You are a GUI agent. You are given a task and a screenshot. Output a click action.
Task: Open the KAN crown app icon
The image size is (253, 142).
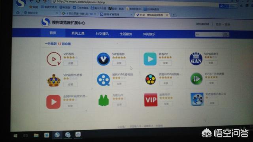pos(196,59)
